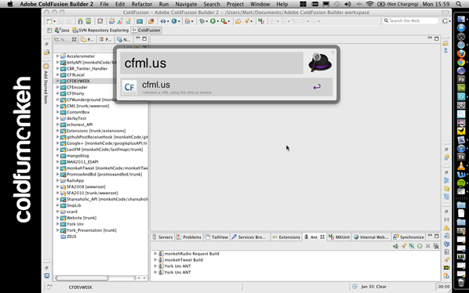This screenshot has height=293, width=469.
Task: Click the Search the Web field
Action: (x=411, y=20)
